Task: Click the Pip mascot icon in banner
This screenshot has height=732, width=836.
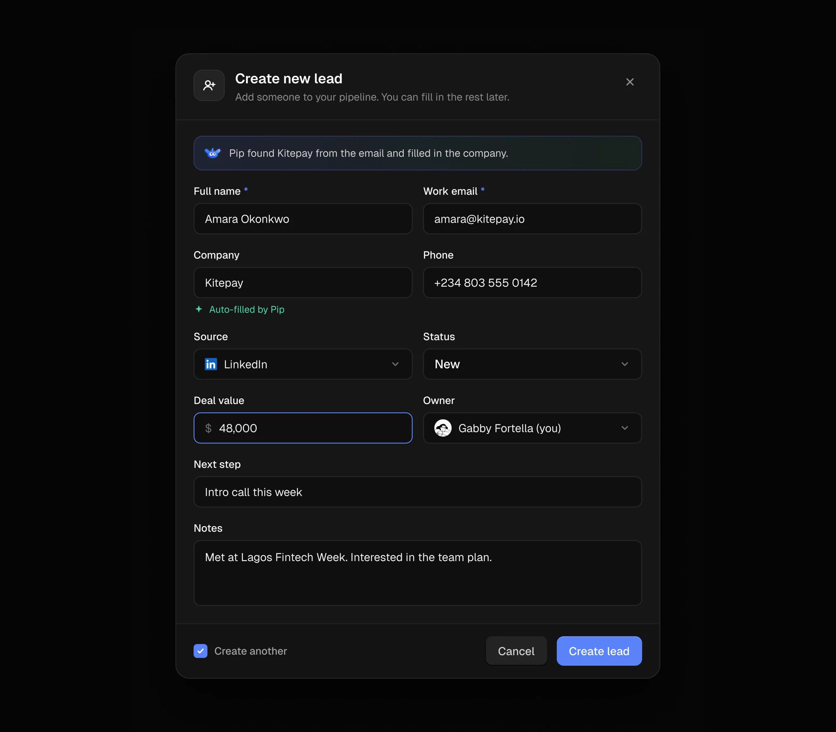Action: point(212,153)
